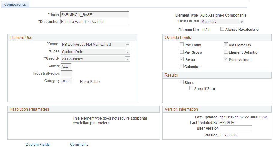
Task: Select the Industry/Region input box
Action: [66, 73]
